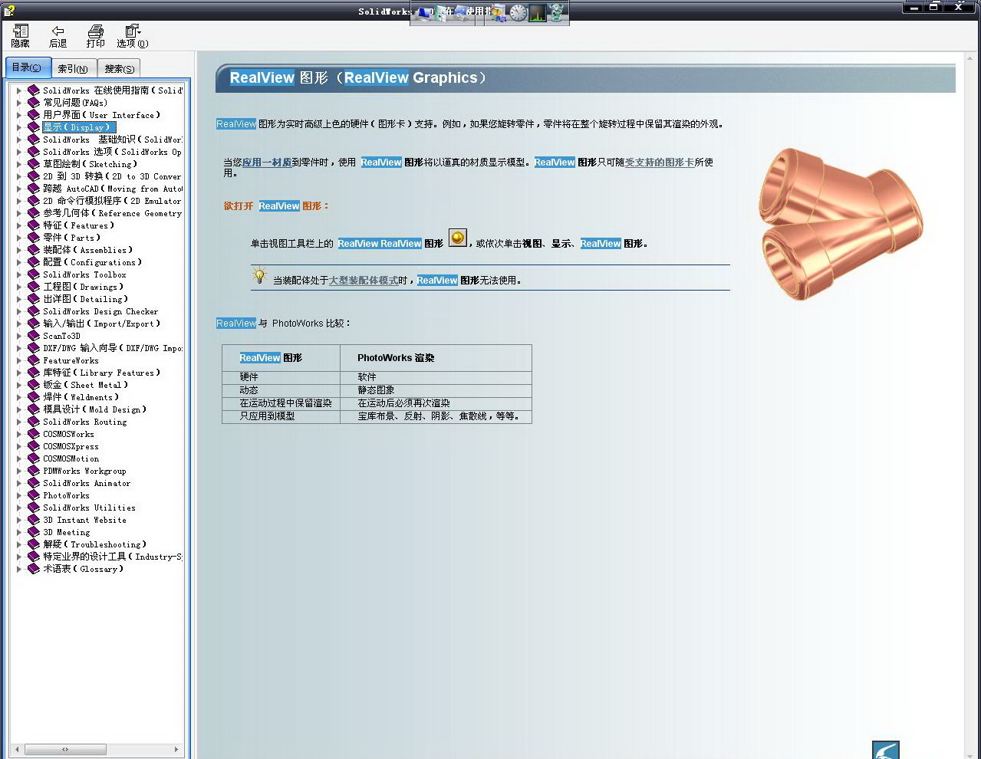Screen dimensions: 981x759
Task: Click the help window icon in the title bar
Action: pyautogui.click(x=8, y=10)
